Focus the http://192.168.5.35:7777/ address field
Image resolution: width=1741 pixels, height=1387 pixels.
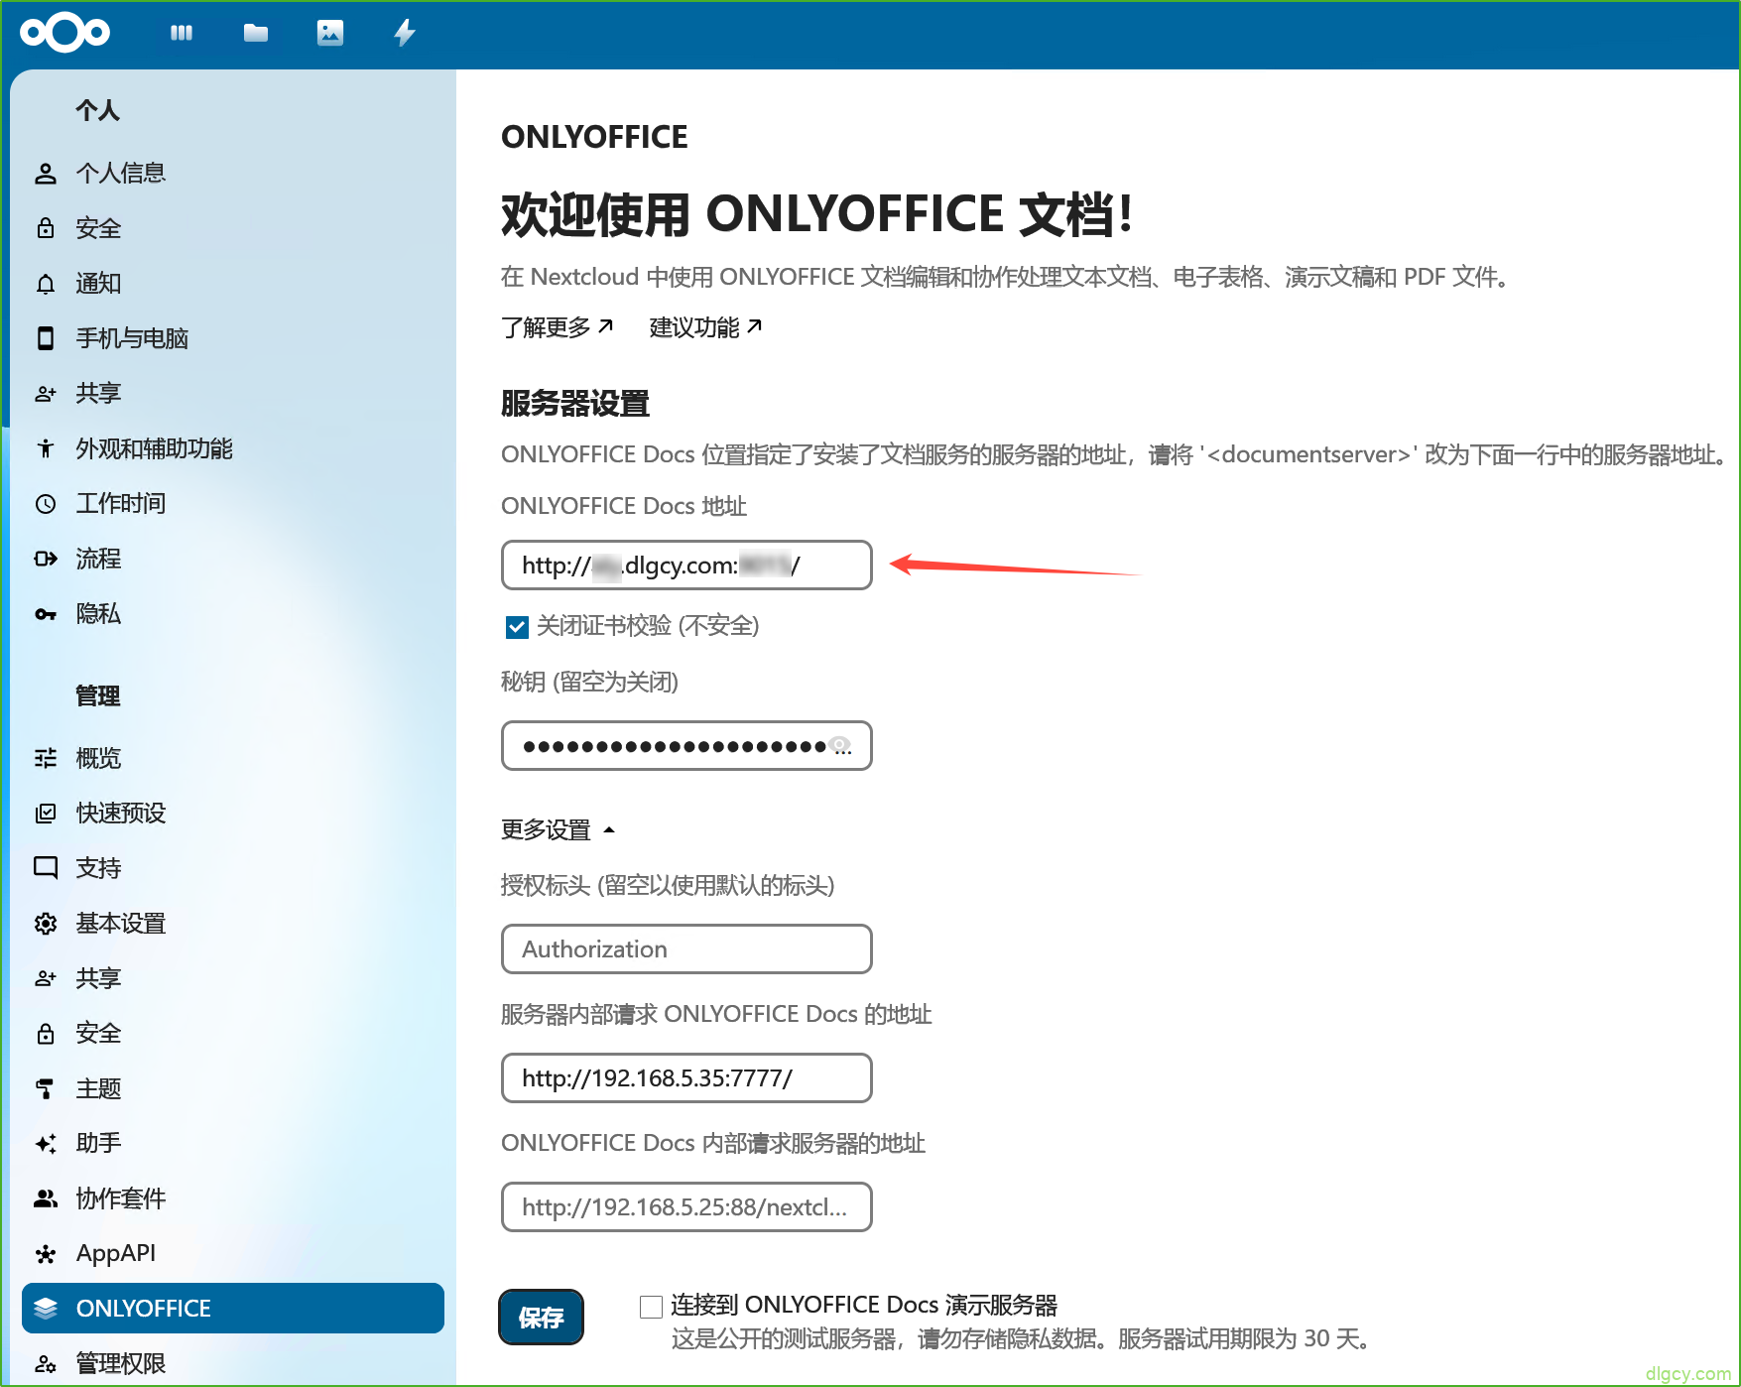coord(686,1078)
